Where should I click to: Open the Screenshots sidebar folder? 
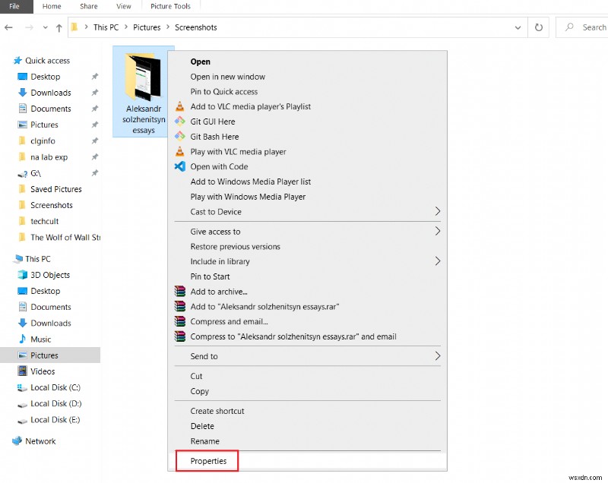coord(51,205)
